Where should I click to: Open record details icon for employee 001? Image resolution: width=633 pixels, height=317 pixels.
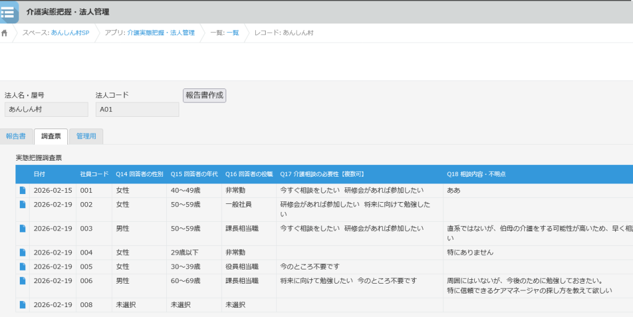click(23, 190)
